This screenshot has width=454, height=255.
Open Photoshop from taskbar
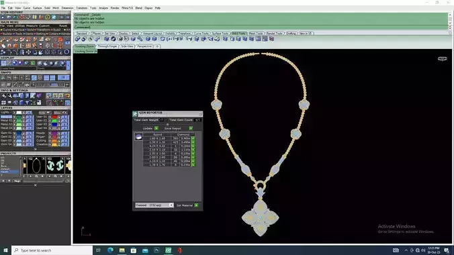(156, 250)
